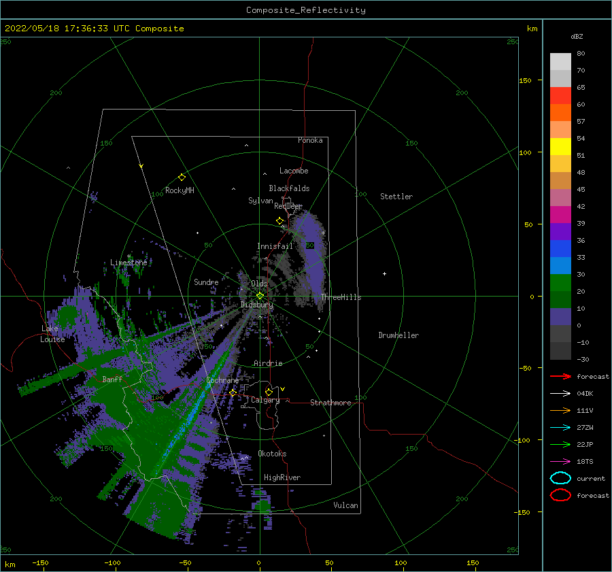Click the red forecast arrow legend icon
The width and height of the screenshot is (612, 572).
(x=560, y=376)
